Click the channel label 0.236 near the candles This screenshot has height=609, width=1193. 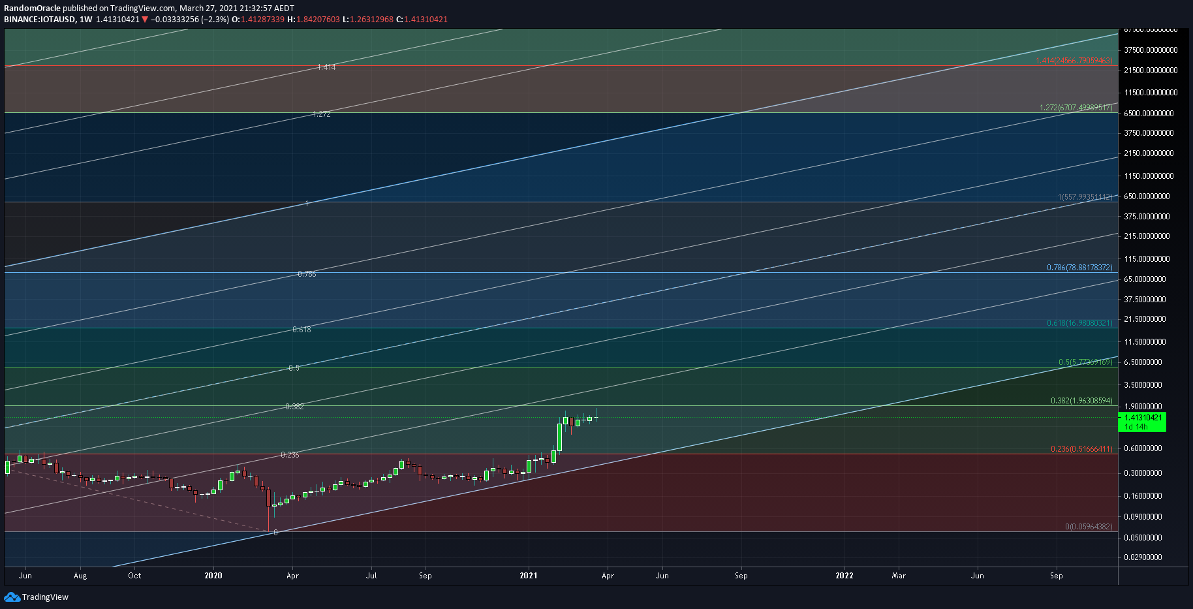point(290,455)
